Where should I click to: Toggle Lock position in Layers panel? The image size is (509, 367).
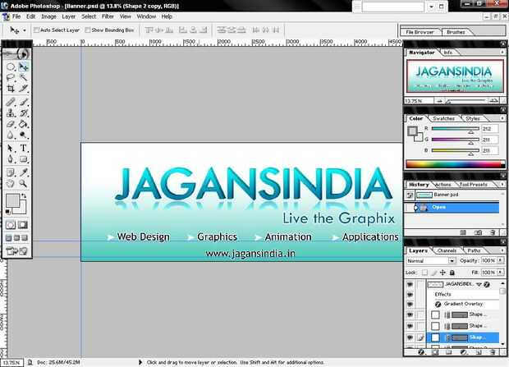443,273
